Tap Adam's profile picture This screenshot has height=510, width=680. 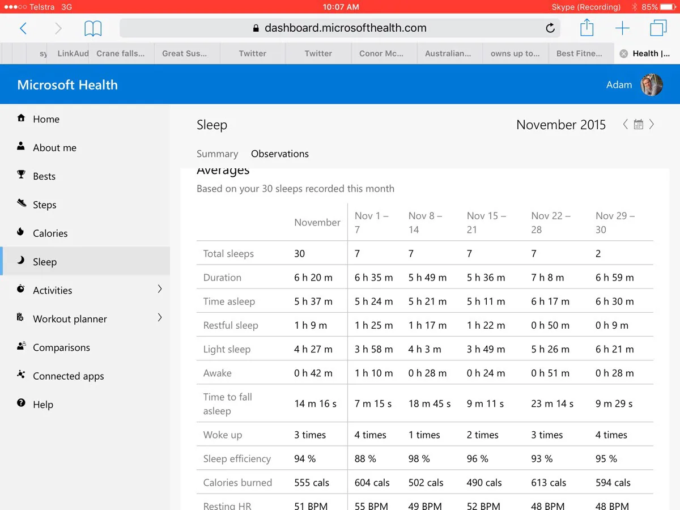652,84
